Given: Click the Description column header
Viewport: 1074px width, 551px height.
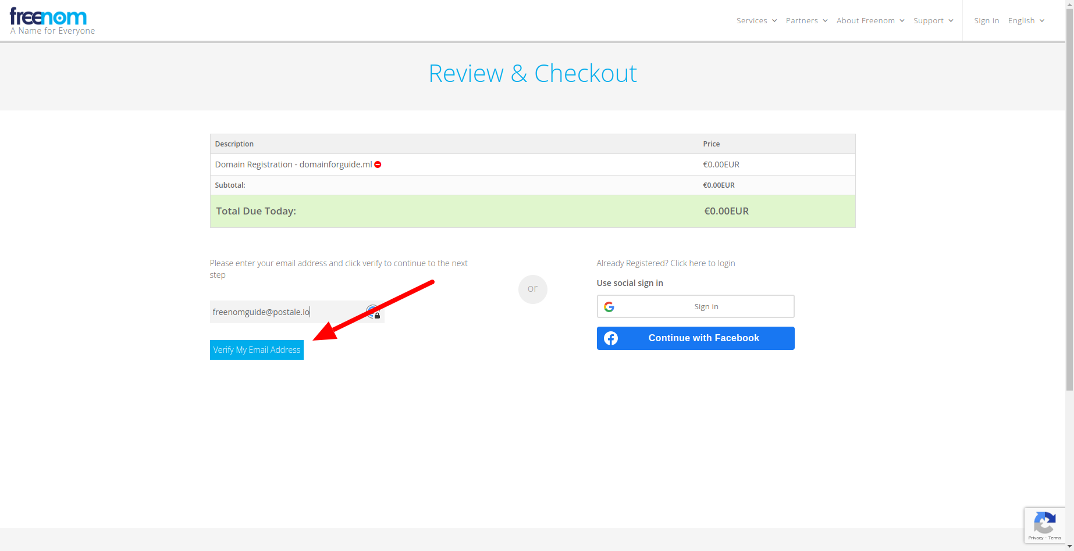Looking at the screenshot, I should [x=234, y=144].
